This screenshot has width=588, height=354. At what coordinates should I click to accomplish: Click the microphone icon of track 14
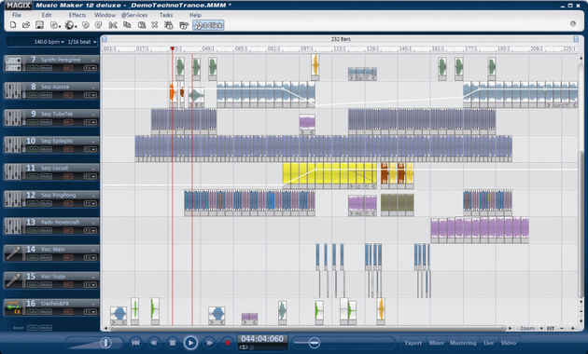13,253
